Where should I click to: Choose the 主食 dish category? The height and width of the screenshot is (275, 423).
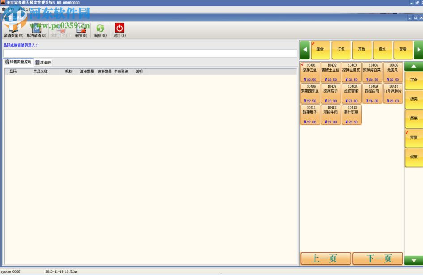[x=414, y=80]
